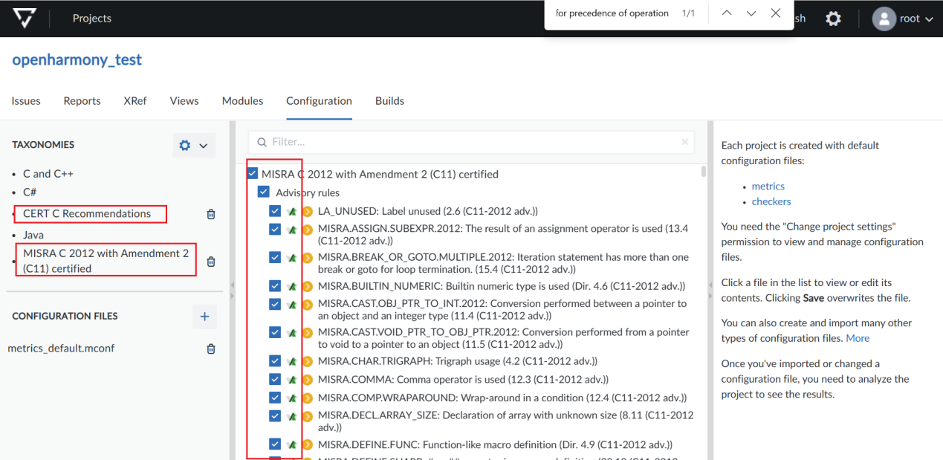The image size is (943, 460).
Task: Click MISRA.COMP.WRAPAROUND rule text
Action: tap(502, 398)
